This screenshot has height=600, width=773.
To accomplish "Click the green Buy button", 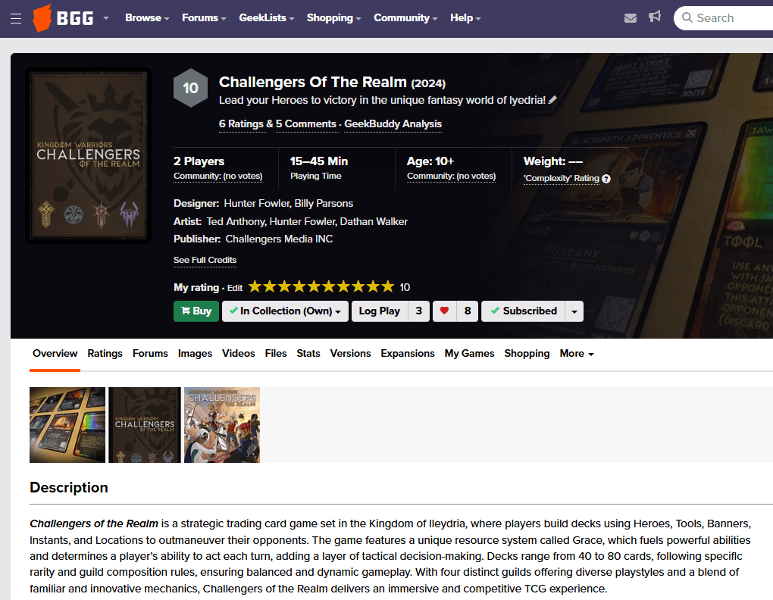I will pyautogui.click(x=196, y=311).
